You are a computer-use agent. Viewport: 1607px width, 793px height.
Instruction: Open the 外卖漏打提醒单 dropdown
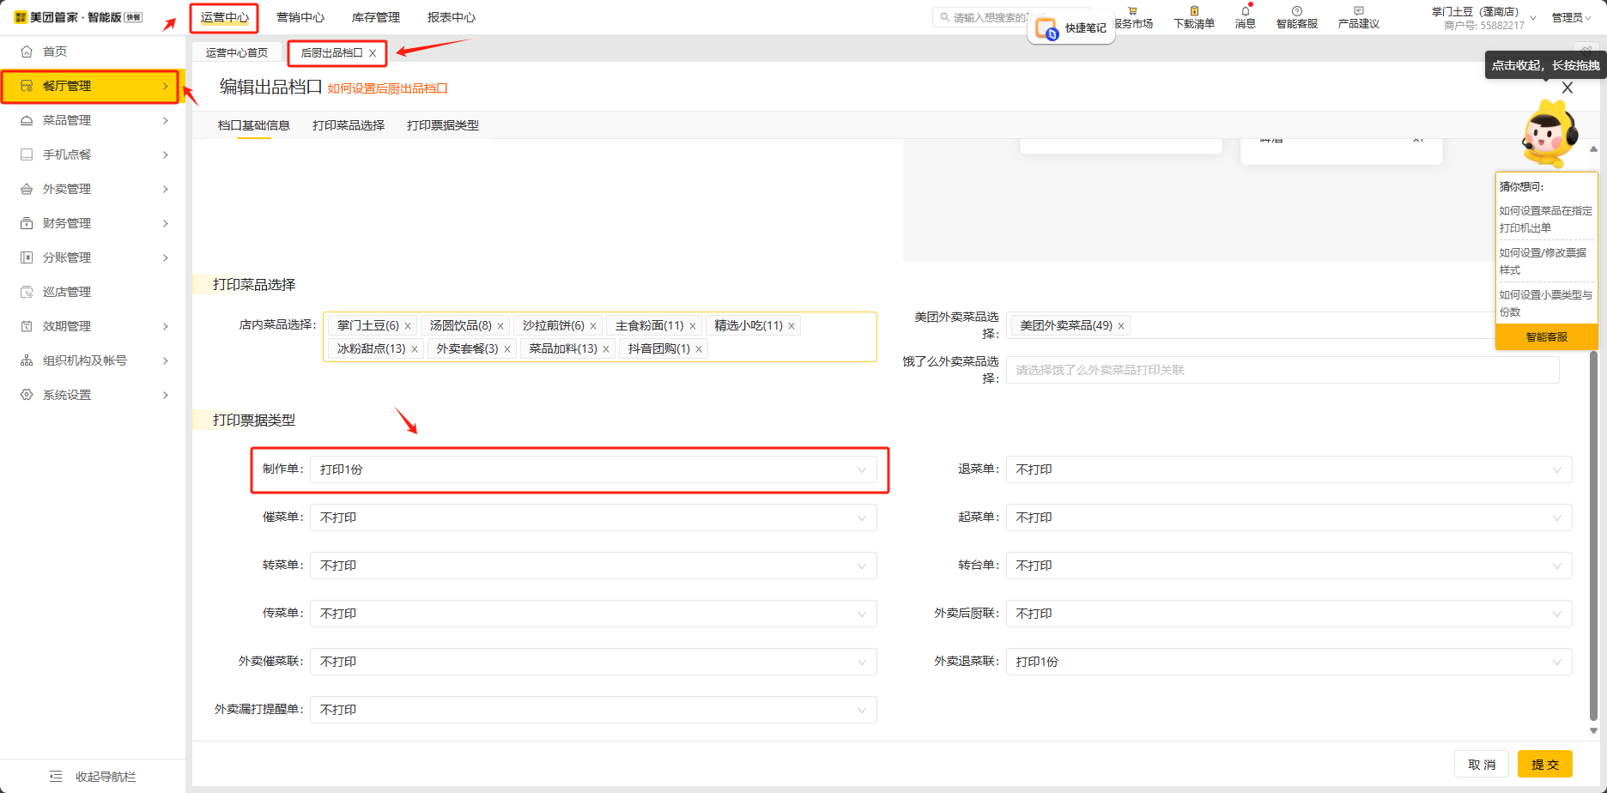click(x=593, y=710)
